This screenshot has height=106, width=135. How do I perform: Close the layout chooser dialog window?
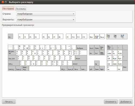(3, 2)
